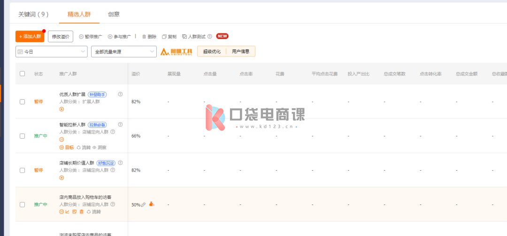Screen dimensions: 507x236
Task: Click 参与推广 in the toolbar
Action: 120,37
